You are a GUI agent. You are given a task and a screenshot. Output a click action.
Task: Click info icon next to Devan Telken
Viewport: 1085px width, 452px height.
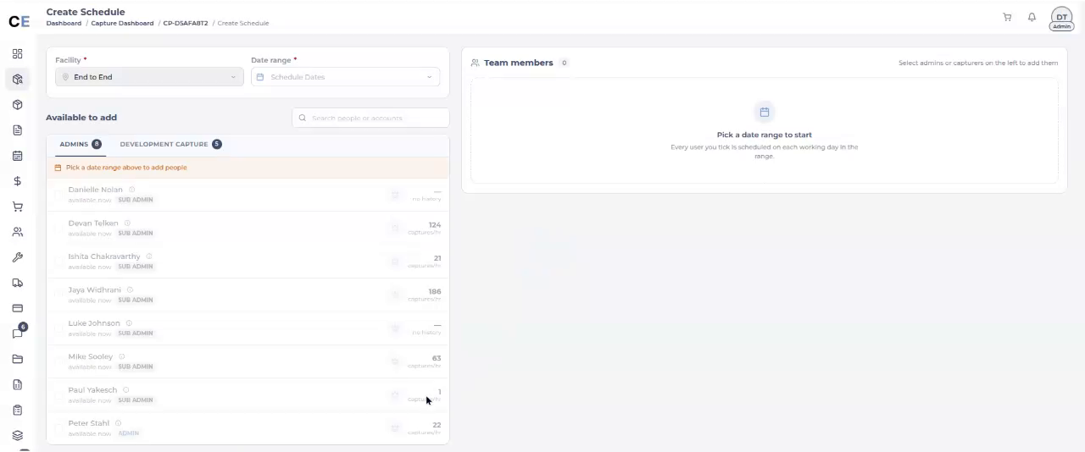127,223
